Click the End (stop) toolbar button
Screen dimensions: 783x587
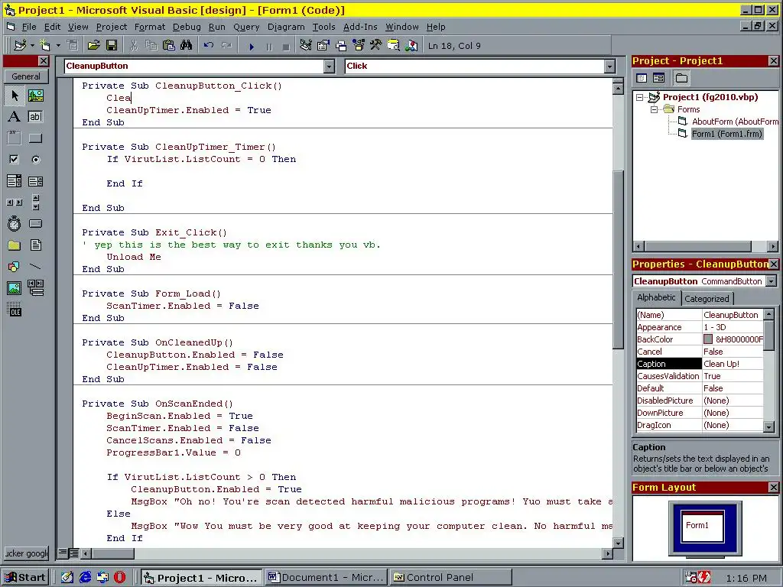286,47
